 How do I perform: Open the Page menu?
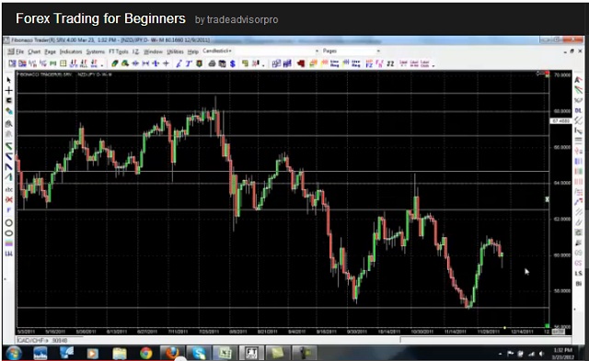50,51
